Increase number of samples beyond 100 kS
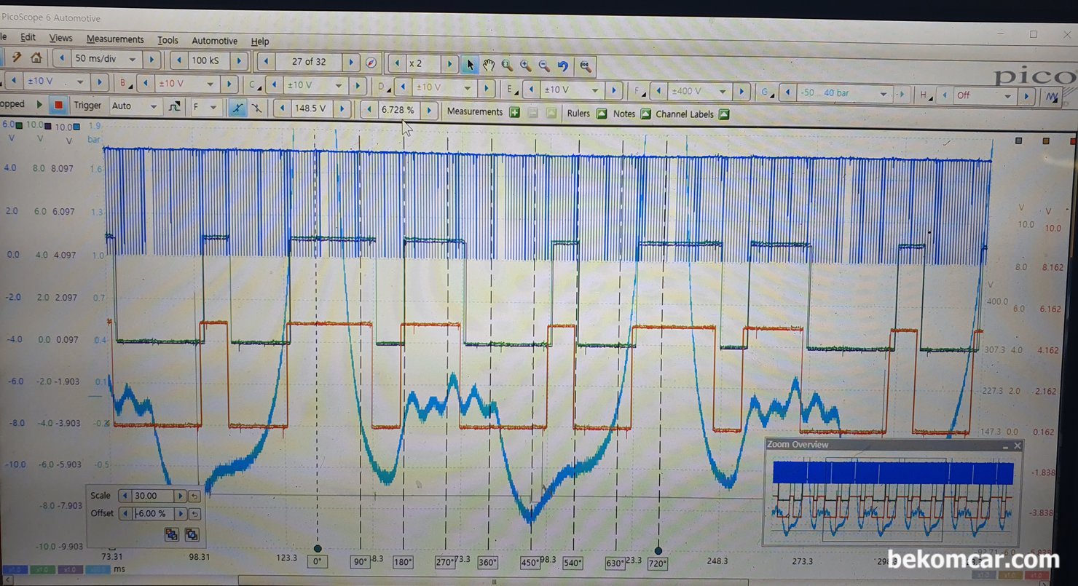The height and width of the screenshot is (586, 1078). click(x=239, y=60)
